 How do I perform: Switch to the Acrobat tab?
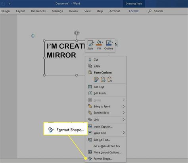pos(115,11)
